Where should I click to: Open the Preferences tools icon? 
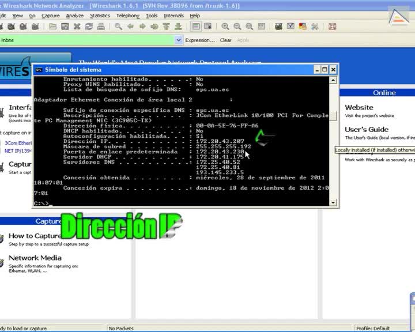click(x=315, y=27)
